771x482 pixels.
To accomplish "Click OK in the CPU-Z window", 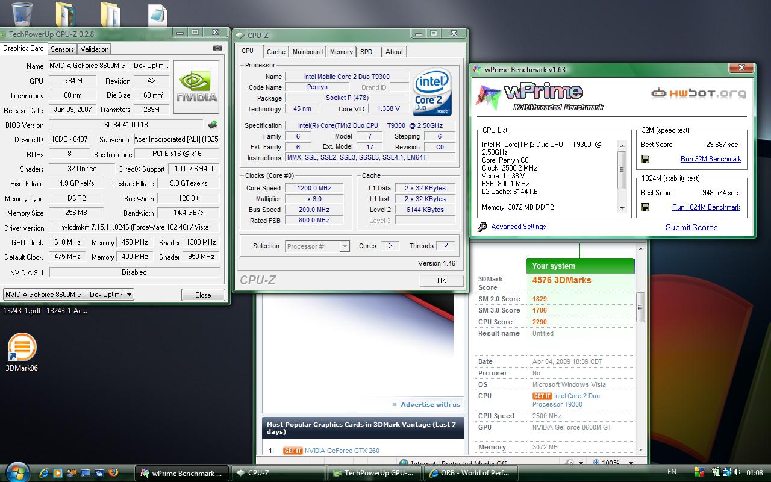I will (x=442, y=280).
